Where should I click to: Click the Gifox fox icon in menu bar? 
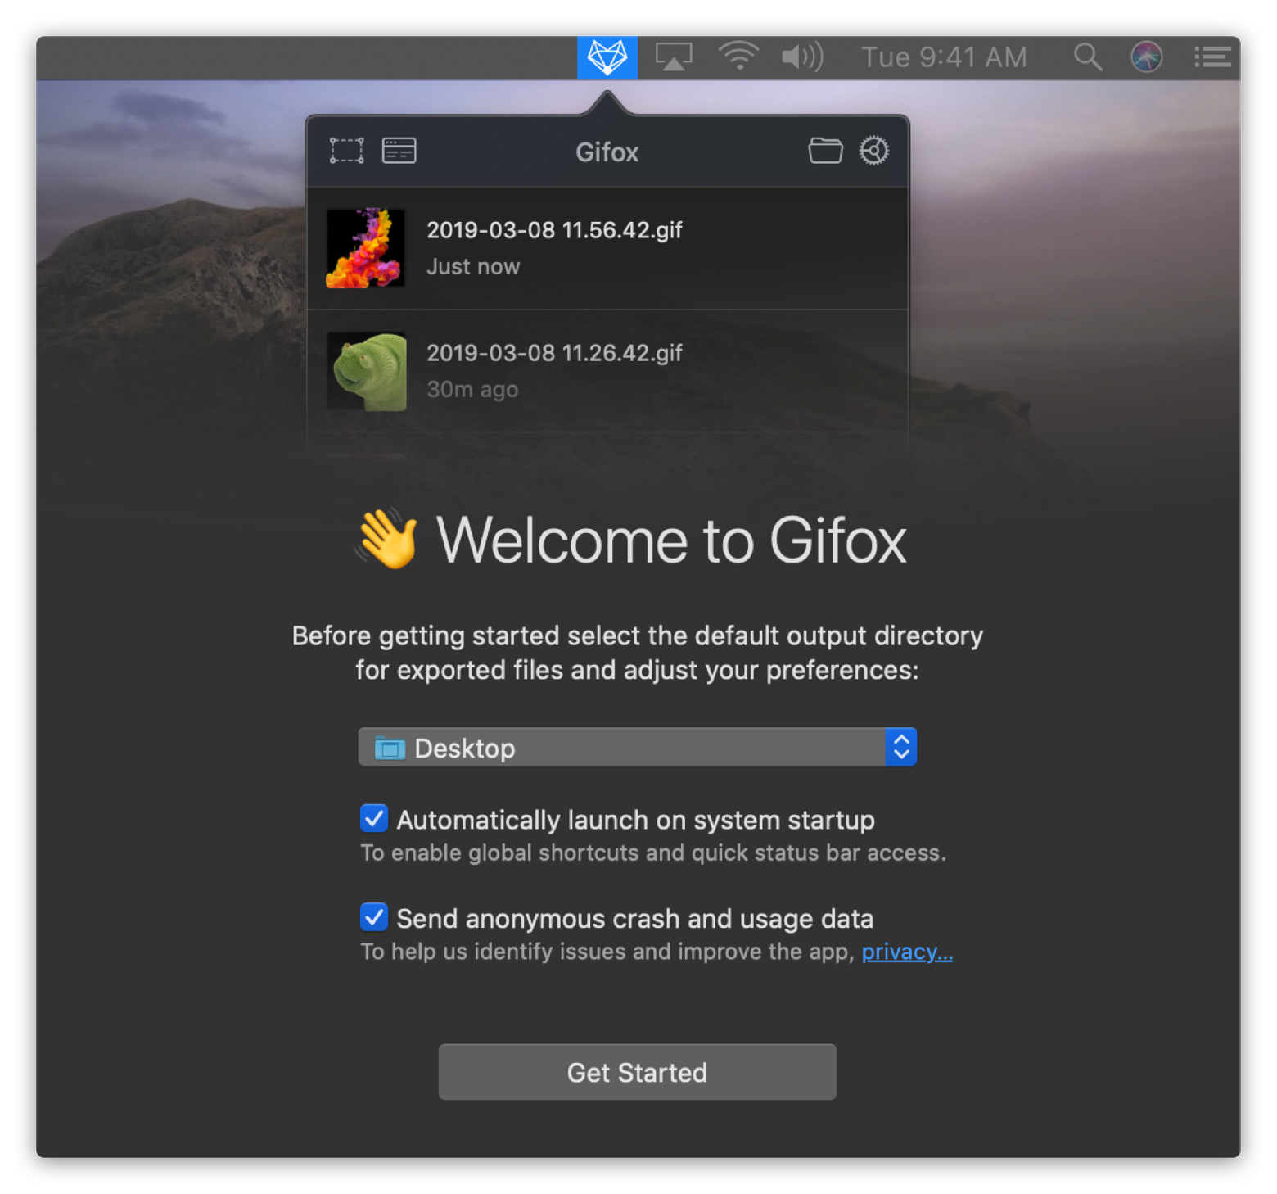607,57
